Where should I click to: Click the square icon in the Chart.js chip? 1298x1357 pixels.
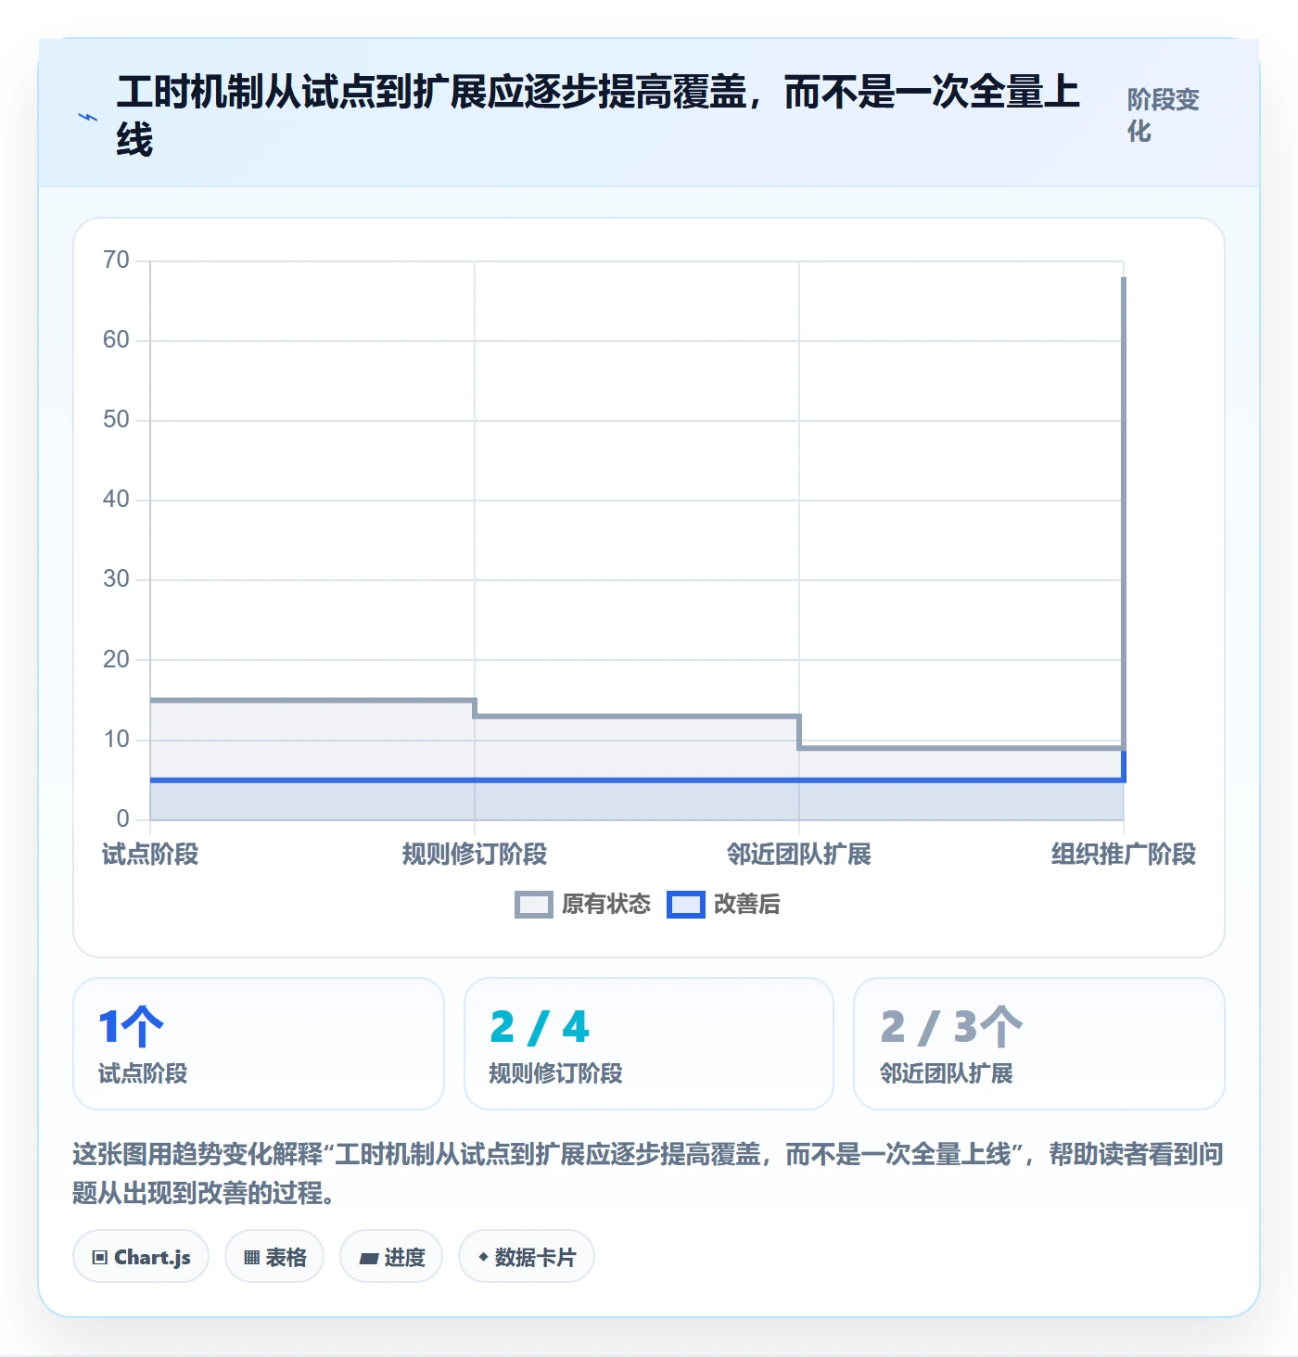click(100, 1258)
